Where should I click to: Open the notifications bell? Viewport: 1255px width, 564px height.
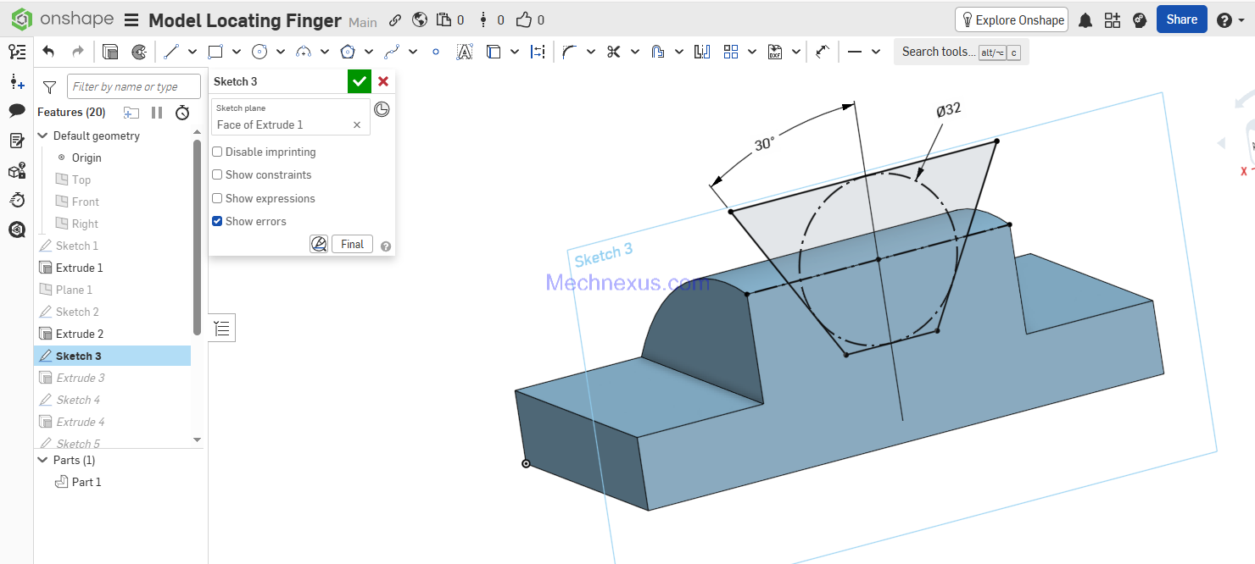tap(1085, 20)
